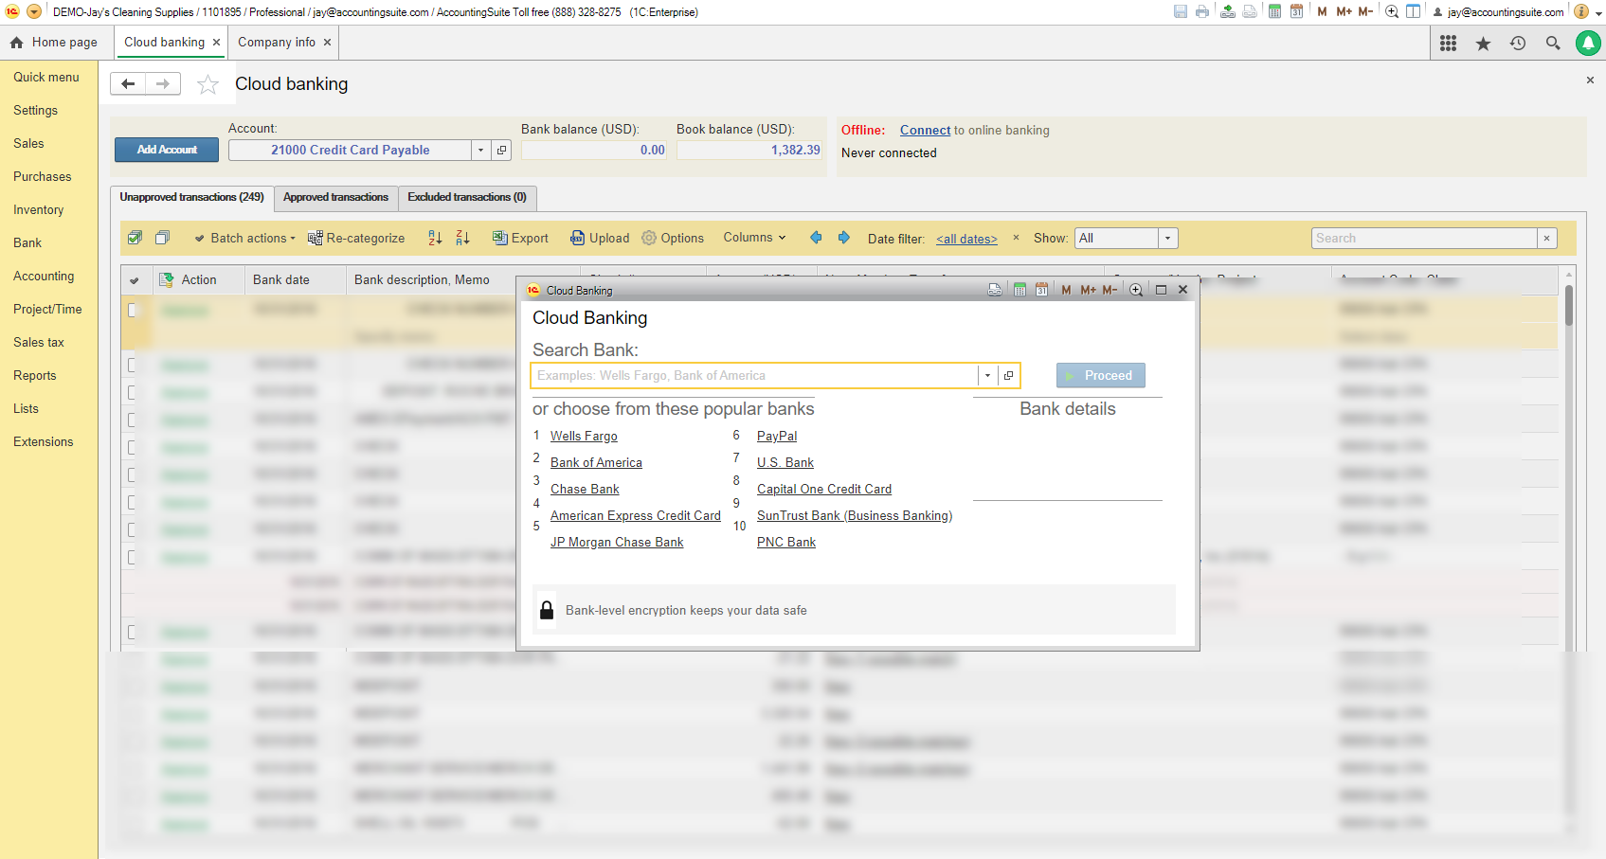Open the account field's open-record icon

502,150
